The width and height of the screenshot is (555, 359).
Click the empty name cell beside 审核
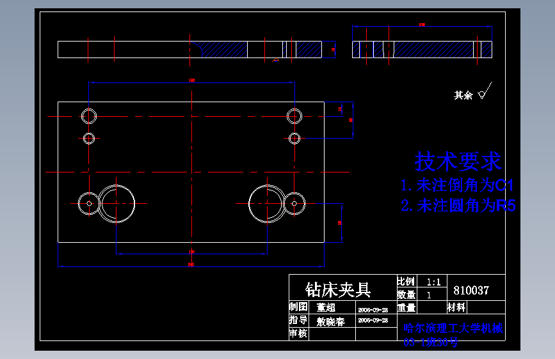coord(332,334)
